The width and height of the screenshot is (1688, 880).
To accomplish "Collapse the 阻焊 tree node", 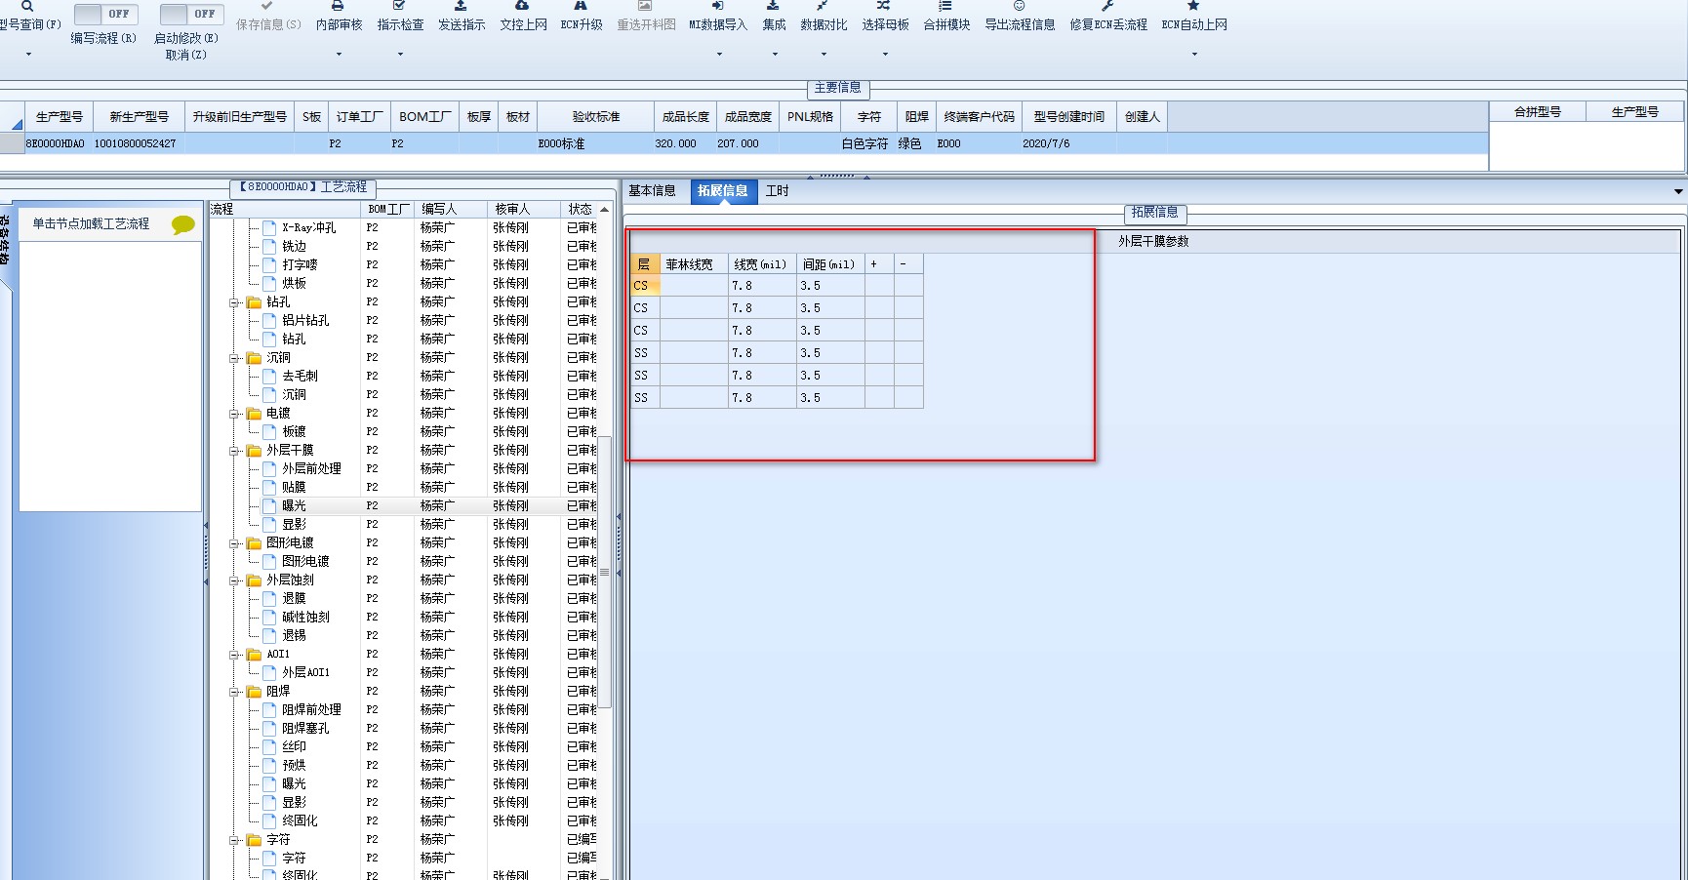I will click(235, 692).
